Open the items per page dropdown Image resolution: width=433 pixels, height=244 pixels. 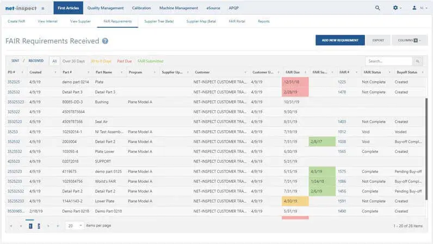[81, 226]
